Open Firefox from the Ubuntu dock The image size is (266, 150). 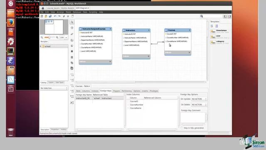pyautogui.click(x=11, y=22)
